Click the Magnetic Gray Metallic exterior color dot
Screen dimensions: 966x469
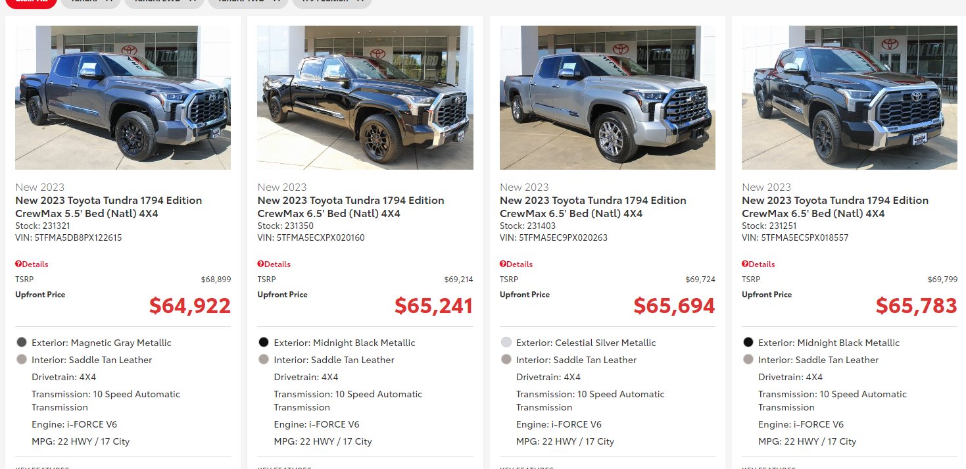pyautogui.click(x=22, y=343)
